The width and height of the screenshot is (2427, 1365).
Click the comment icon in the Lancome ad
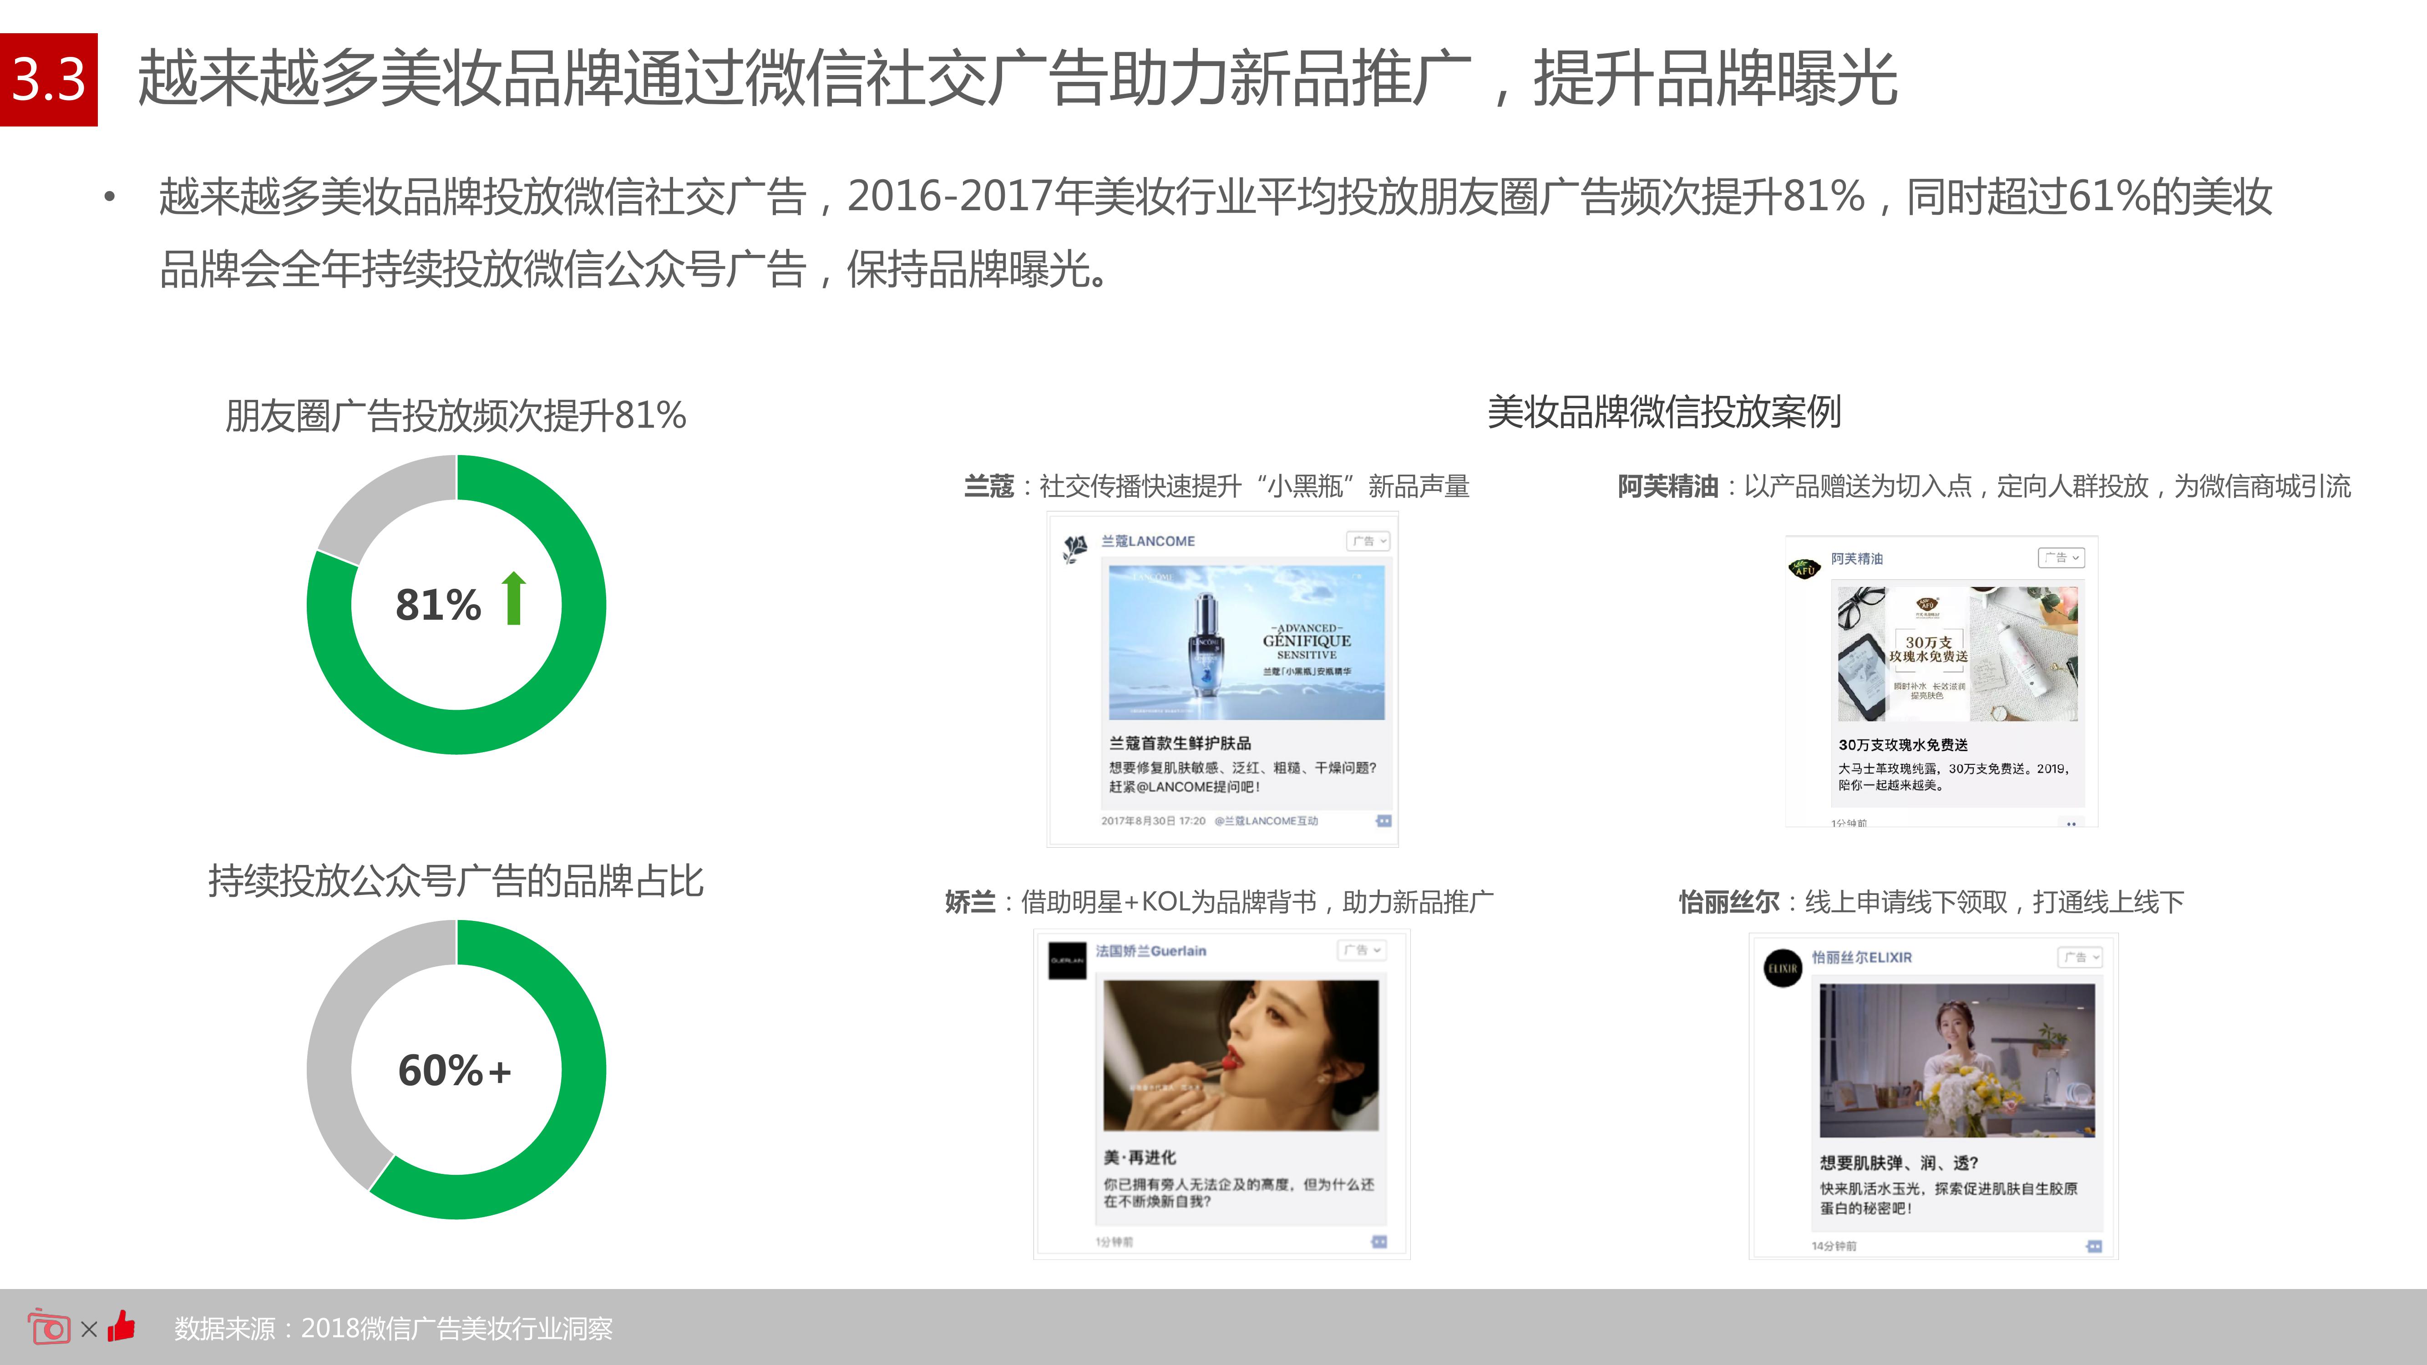point(1383,820)
